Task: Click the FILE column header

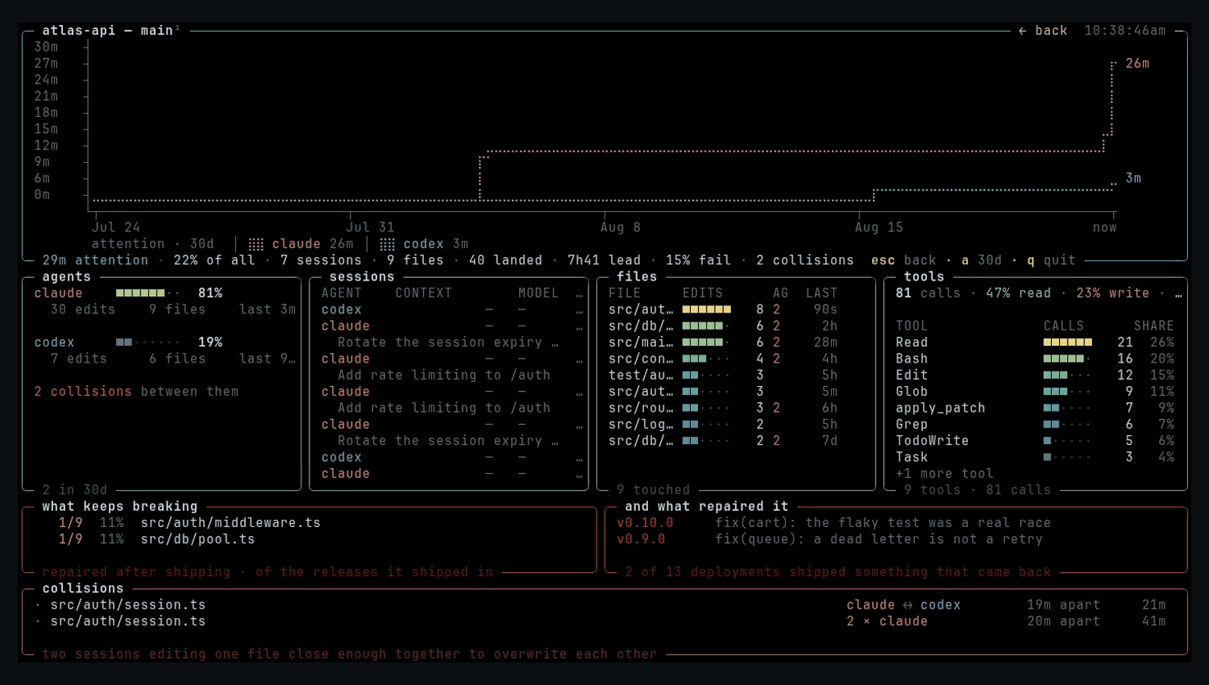Action: click(x=625, y=293)
